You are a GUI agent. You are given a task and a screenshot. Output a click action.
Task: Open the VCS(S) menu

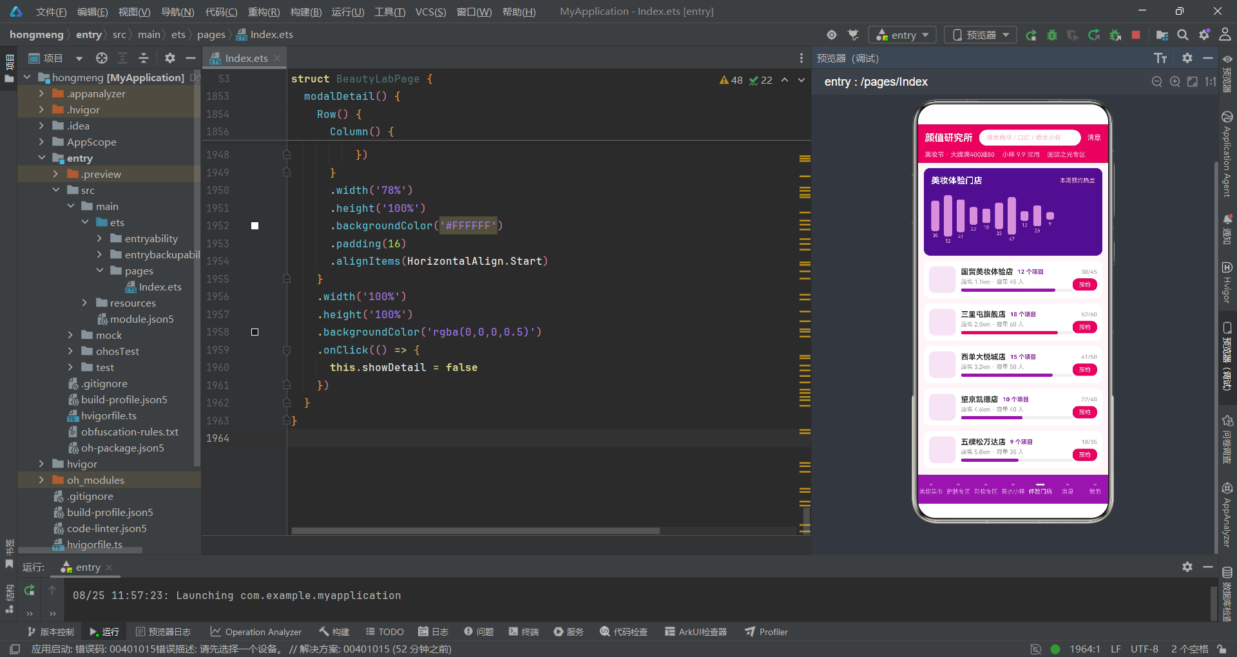coord(430,12)
